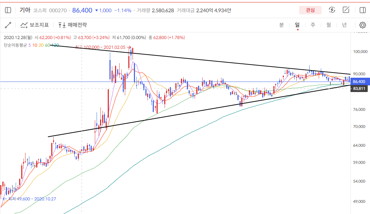Viewport: 370px width, 214px height.
Task: Open the pencil memo icon
Action: (346, 10)
